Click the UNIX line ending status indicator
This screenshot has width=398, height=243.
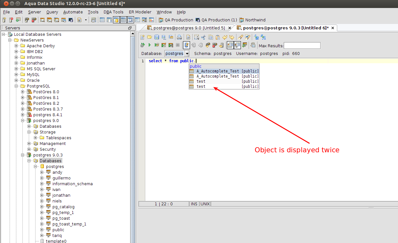[205, 204]
